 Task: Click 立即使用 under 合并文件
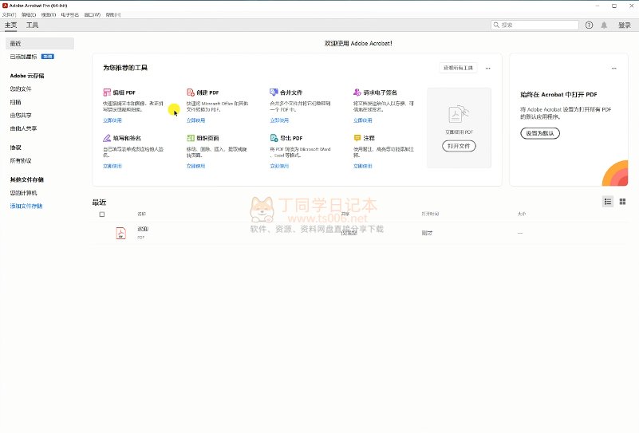click(x=279, y=120)
